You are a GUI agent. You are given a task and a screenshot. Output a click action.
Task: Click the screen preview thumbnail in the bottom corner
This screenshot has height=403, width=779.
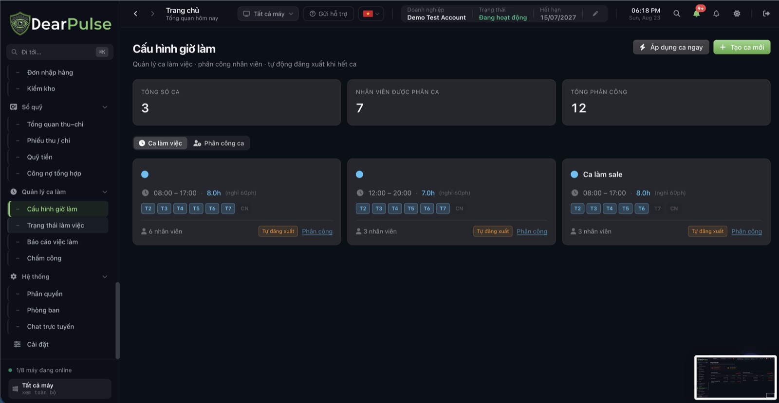(x=735, y=377)
